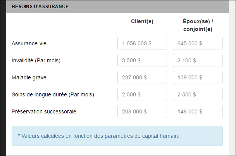Viewport: 236px width, 156px height.
Task: Focus the spouse Maladie grave input
Action: point(198,77)
